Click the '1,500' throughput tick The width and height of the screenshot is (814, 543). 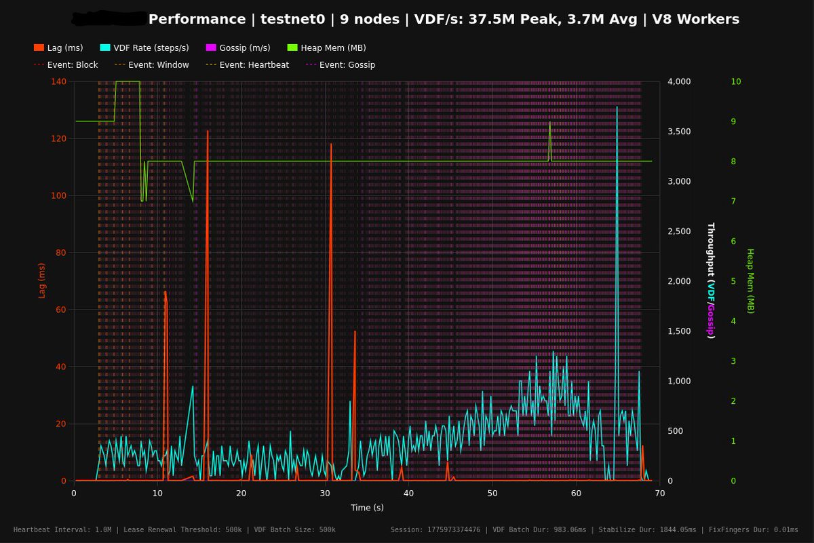pos(680,331)
